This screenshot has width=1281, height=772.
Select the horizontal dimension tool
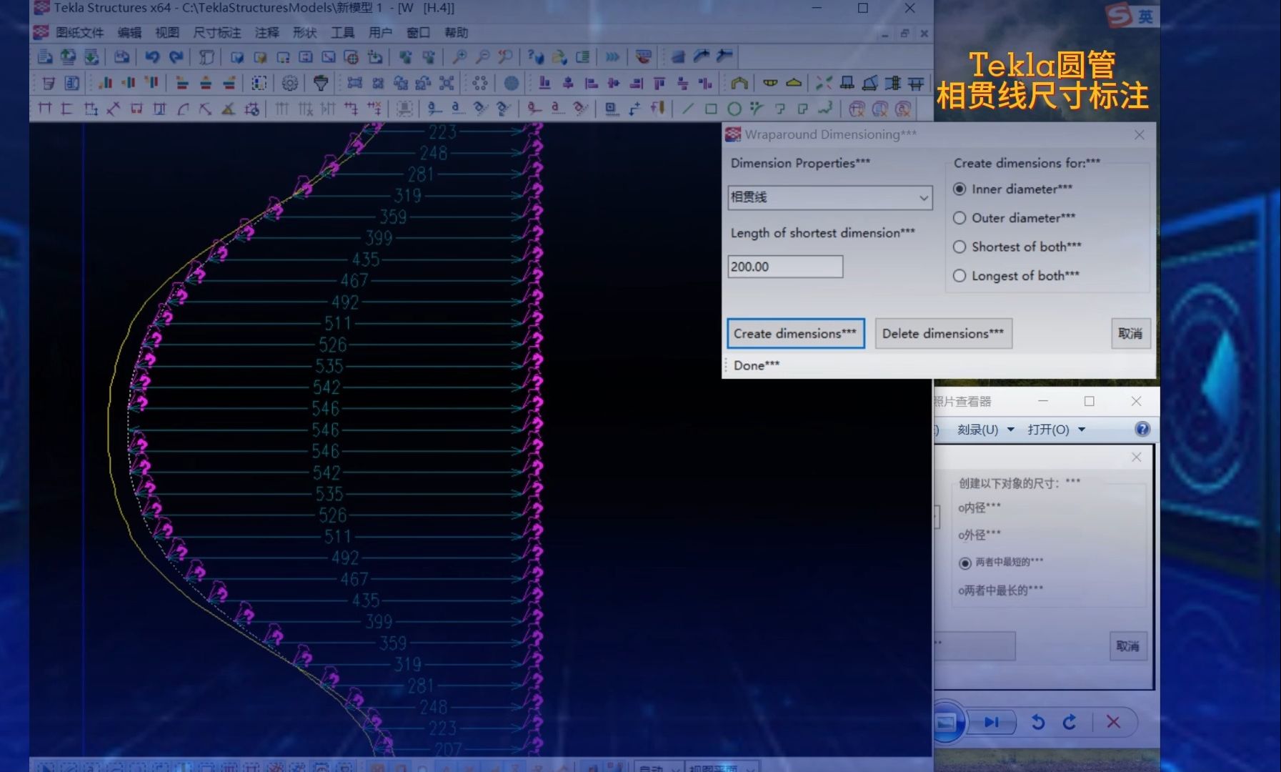(x=45, y=109)
